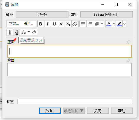Record audio with the microphone icon
This screenshot has width=139, height=120.
pyautogui.click(x=17, y=32)
